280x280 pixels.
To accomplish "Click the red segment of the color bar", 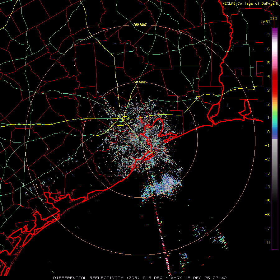I will click(275, 84).
